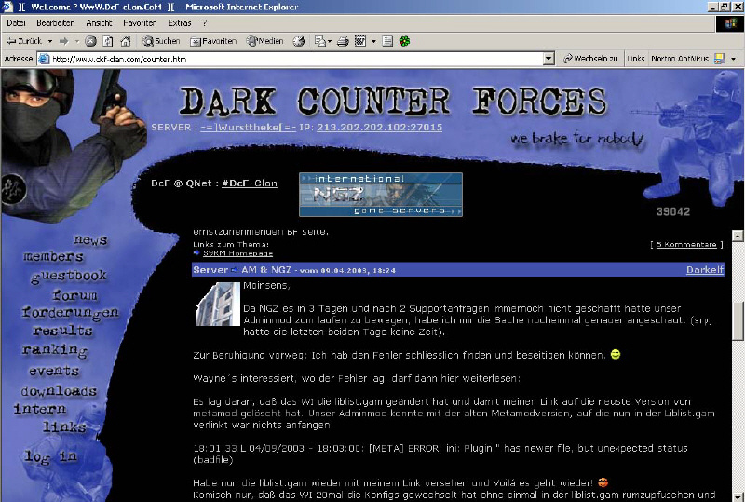Print the page using printer icon
Image resolution: width=745 pixels, height=502 pixels.
click(343, 41)
